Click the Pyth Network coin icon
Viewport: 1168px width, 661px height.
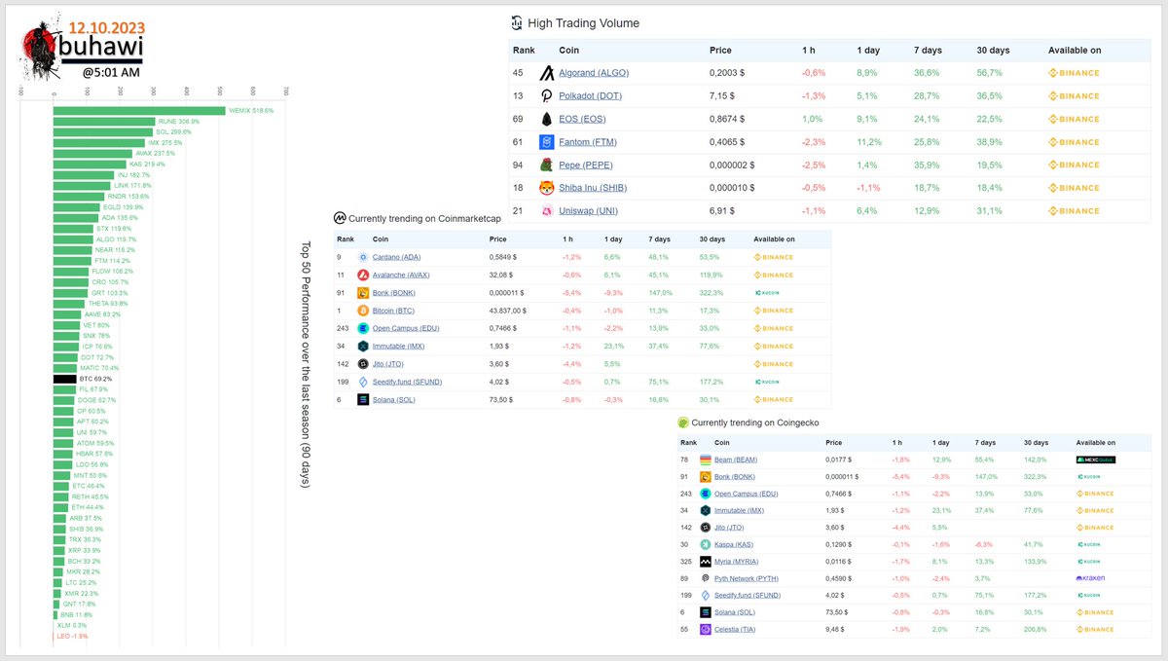[705, 578]
